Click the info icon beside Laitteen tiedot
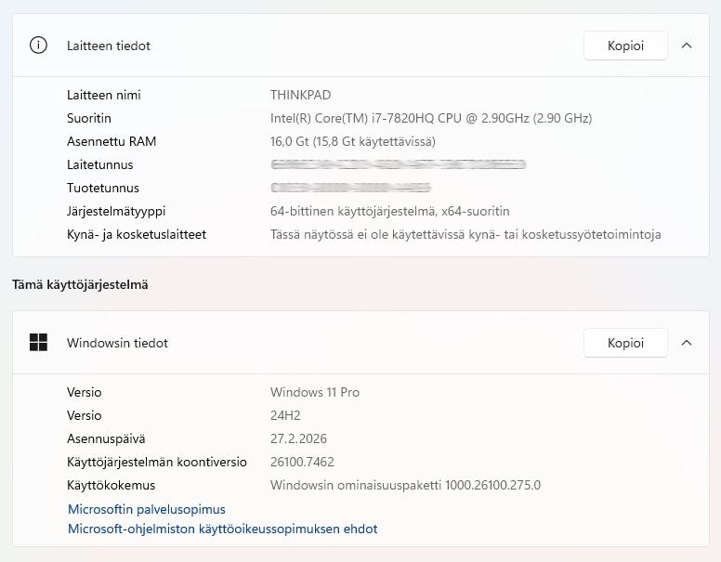This screenshot has height=562, width=721. (x=38, y=46)
